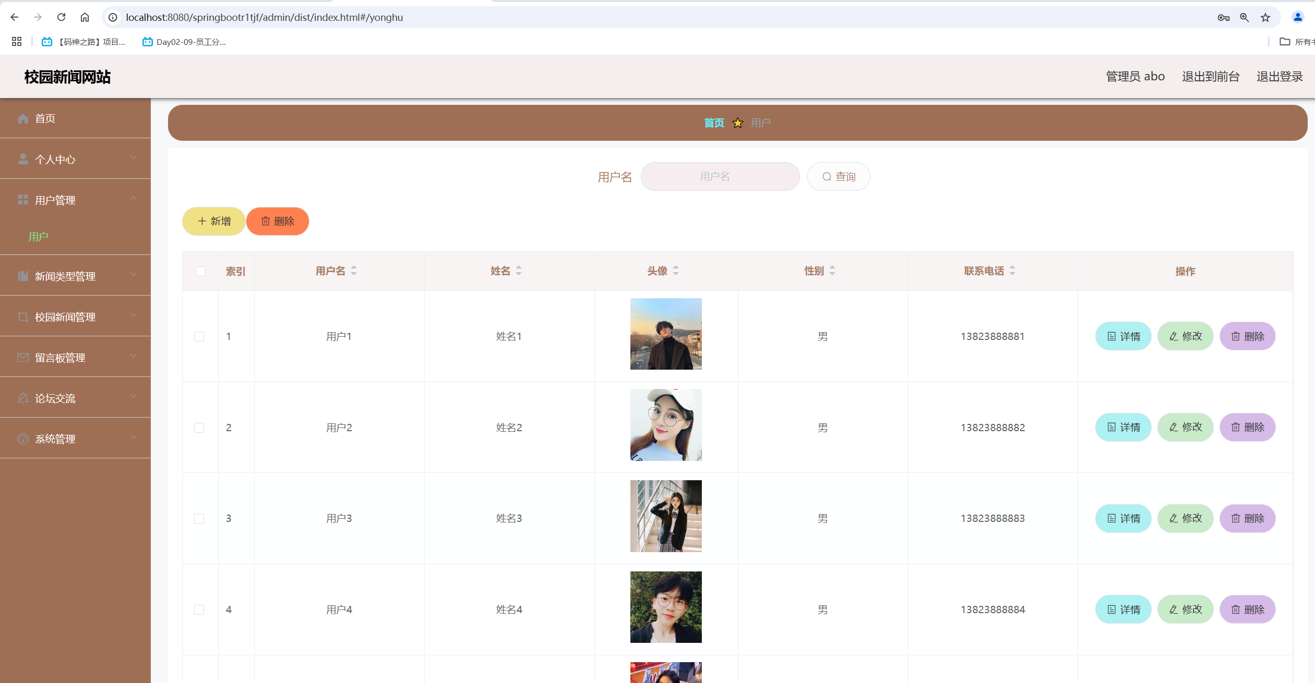Click 修改 for 用户1
Image resolution: width=1315 pixels, height=683 pixels.
pyautogui.click(x=1186, y=336)
